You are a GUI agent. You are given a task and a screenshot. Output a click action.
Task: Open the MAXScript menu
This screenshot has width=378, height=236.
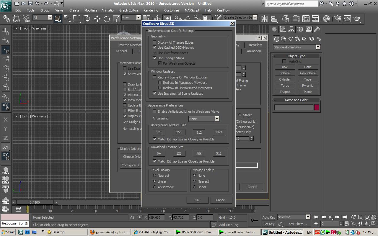tap(192, 10)
